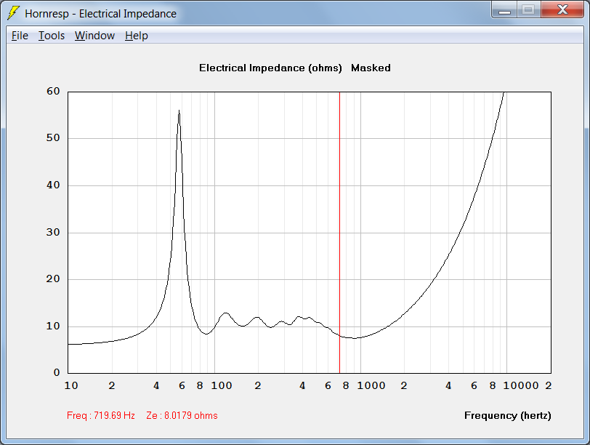The width and height of the screenshot is (590, 445).
Task: Click the '50' y-axis label
Action: (x=53, y=138)
